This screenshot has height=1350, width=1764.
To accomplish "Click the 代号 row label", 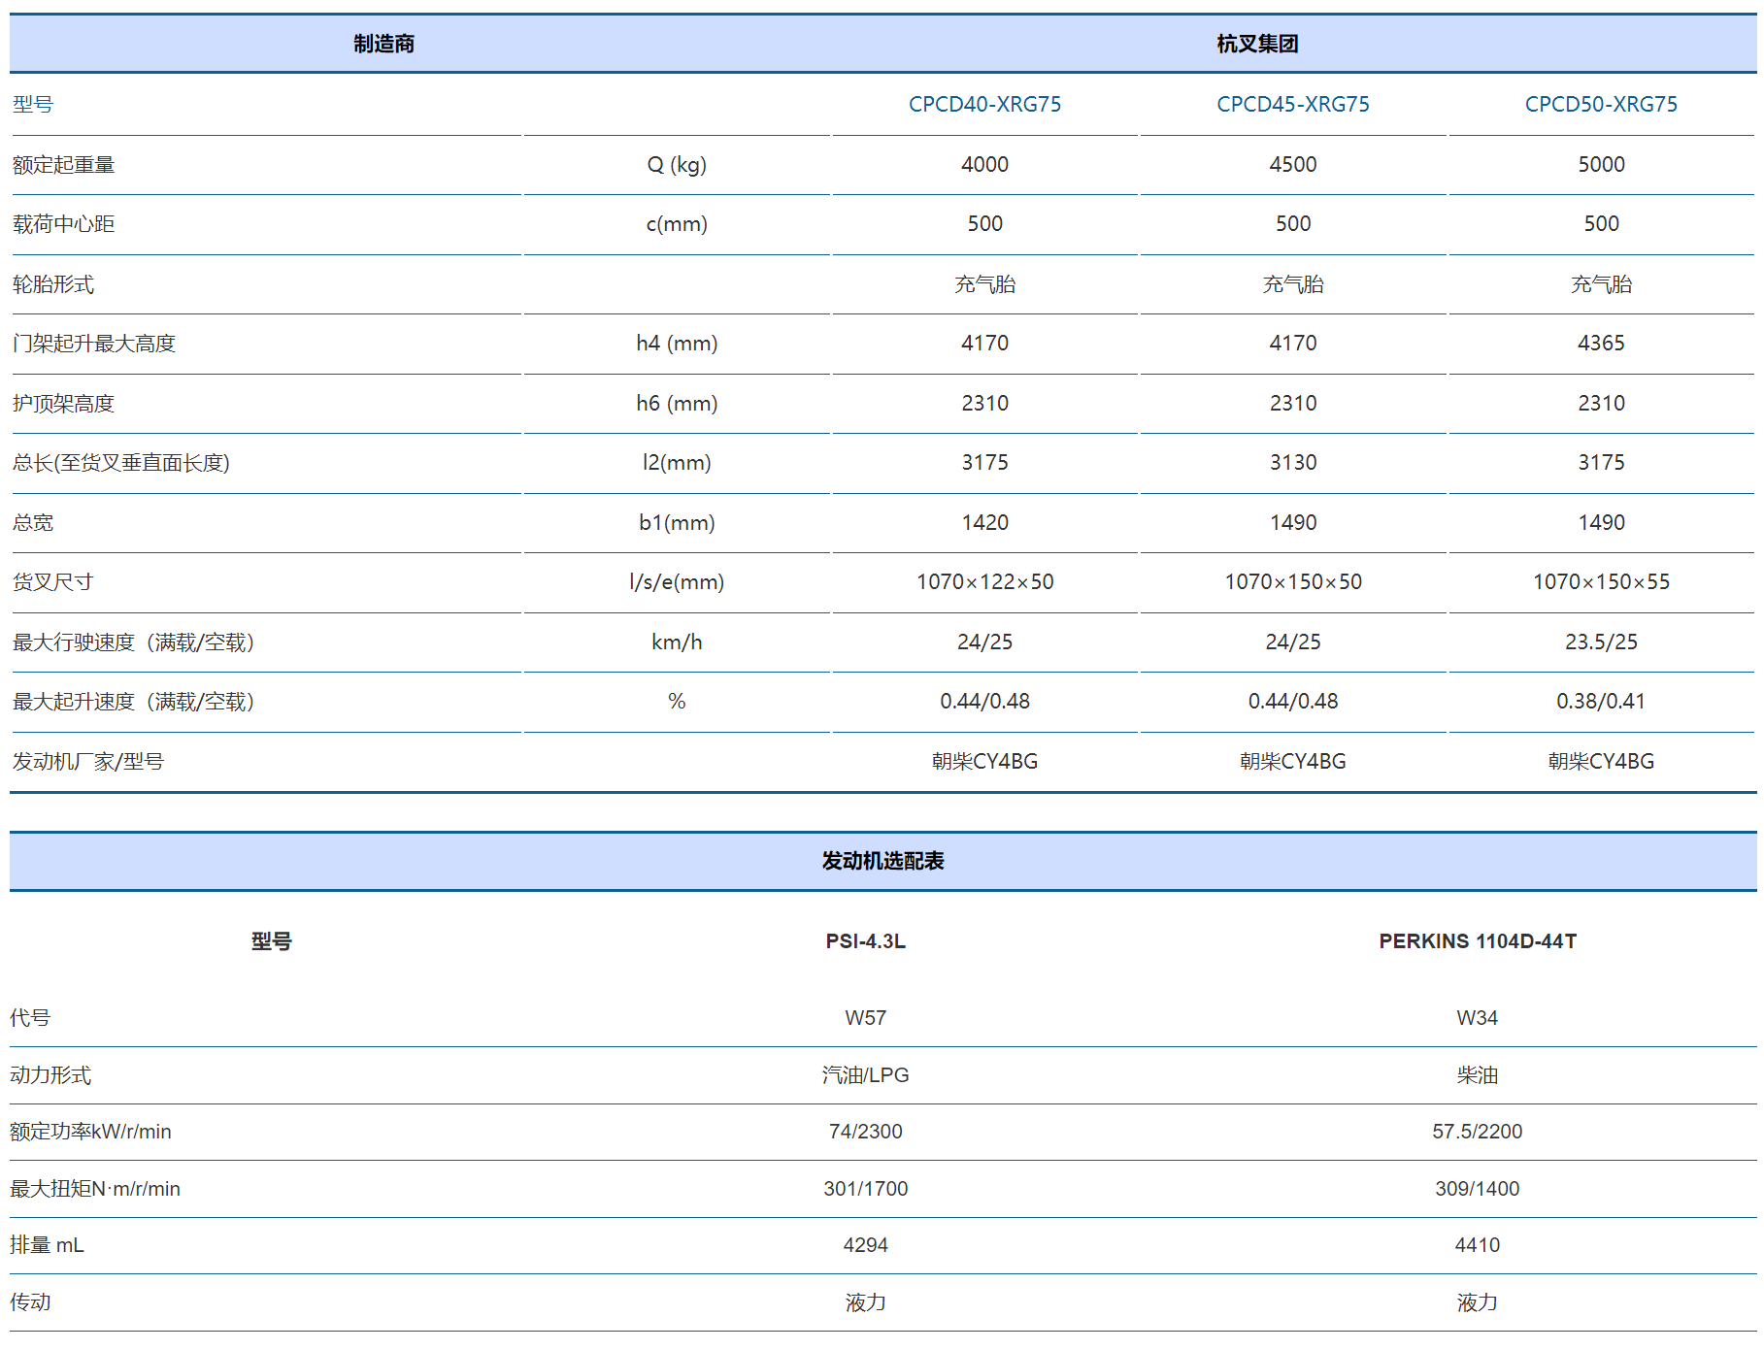I will tap(30, 1018).
